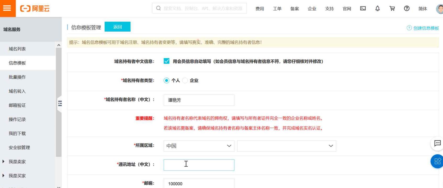Open the 创建信息模板 help link
The width and height of the screenshot is (443, 188).
[x=426, y=28]
